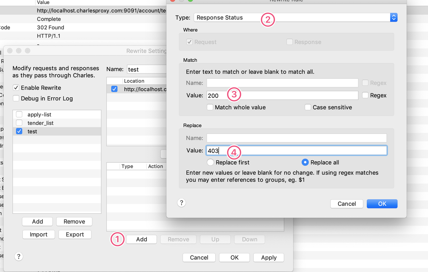Focus the Match Name text field
This screenshot has height=272, width=428.
(x=282, y=83)
